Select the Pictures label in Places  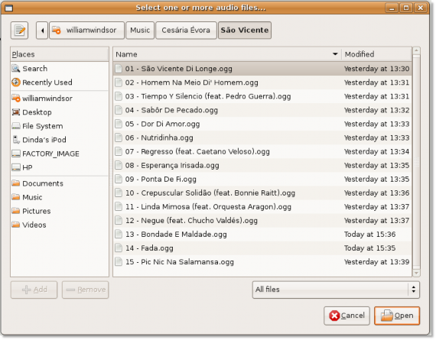click(x=37, y=211)
